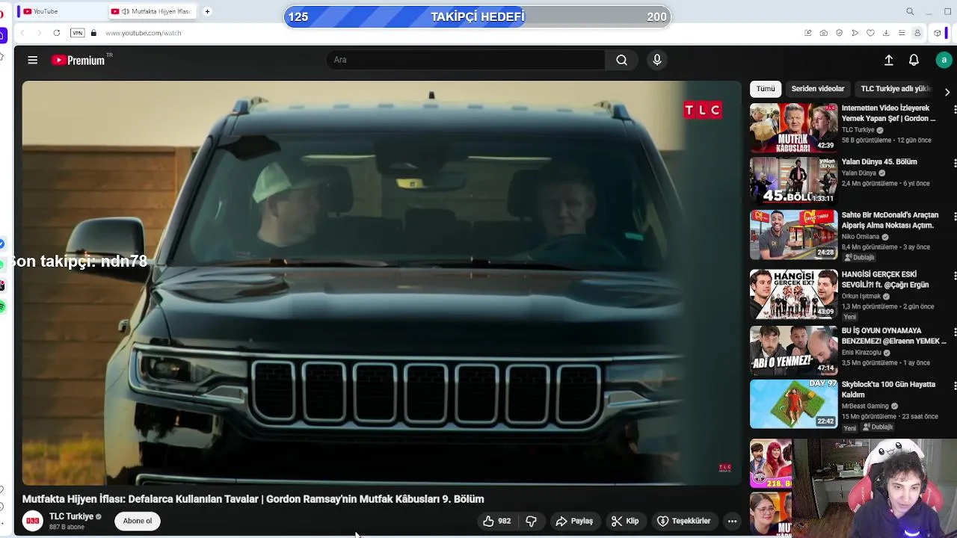
Task: Click the send/flow arrow icon in toolbar
Action: tap(855, 33)
